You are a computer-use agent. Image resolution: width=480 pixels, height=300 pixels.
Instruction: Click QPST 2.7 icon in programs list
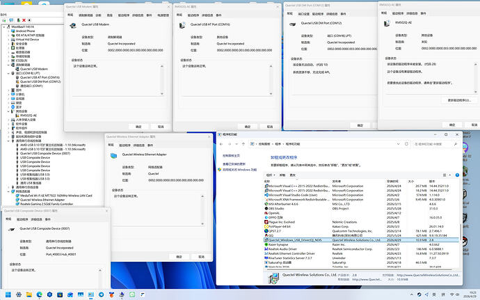(x=266, y=231)
